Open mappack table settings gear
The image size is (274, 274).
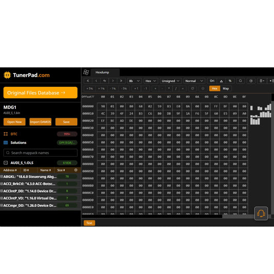pyautogui.click(x=76, y=170)
